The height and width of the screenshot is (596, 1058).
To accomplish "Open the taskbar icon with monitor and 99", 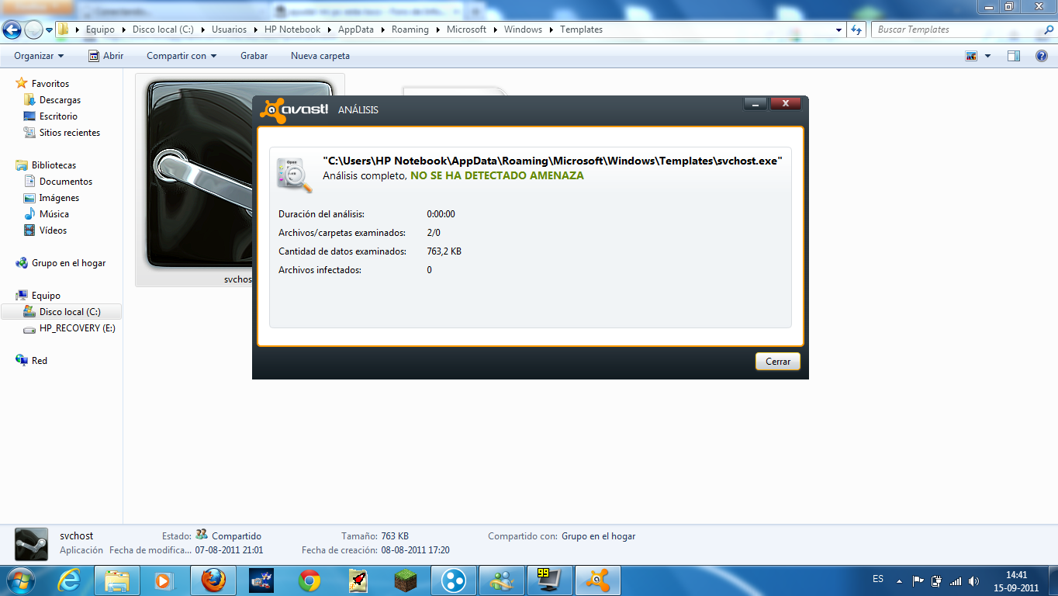I will [550, 580].
